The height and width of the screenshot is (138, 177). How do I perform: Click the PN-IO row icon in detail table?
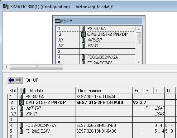[x=21, y=114]
